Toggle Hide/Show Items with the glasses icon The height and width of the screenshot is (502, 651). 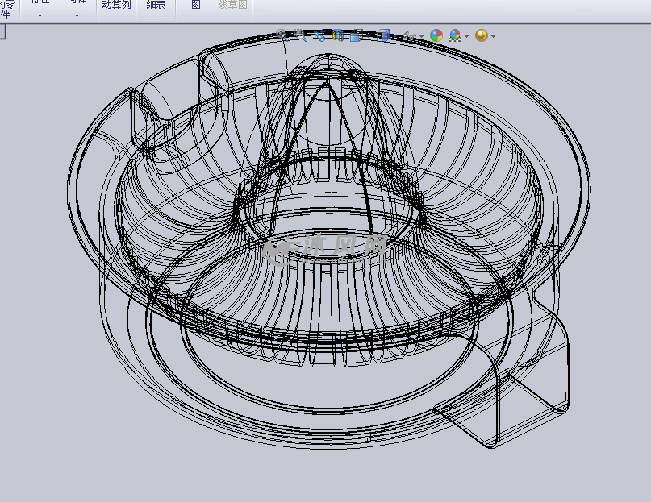click(408, 35)
